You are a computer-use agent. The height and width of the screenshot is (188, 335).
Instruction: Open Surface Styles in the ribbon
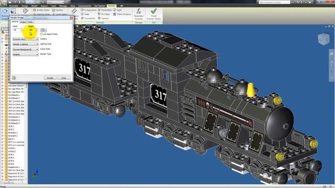coord(41,10)
